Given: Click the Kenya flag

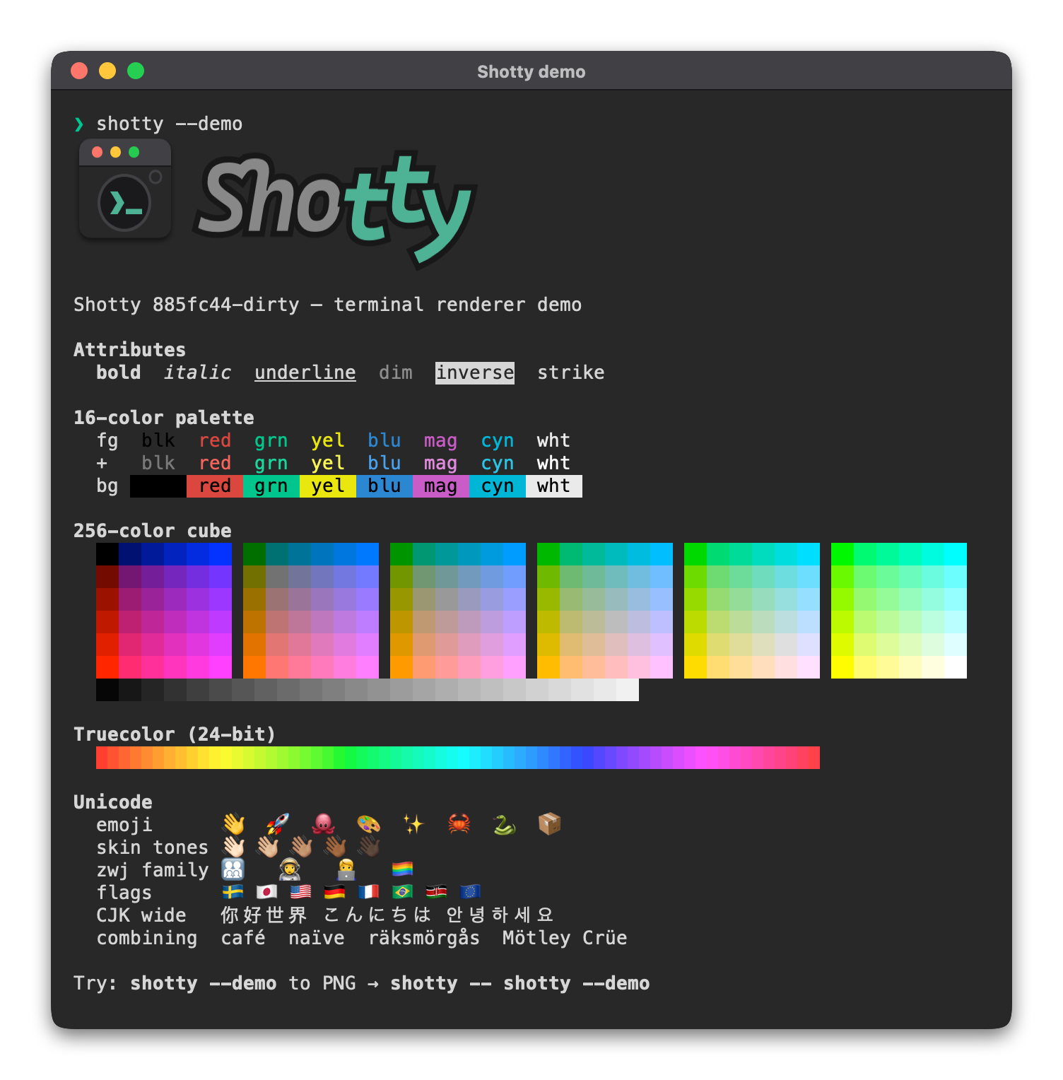Looking at the screenshot, I should (436, 892).
